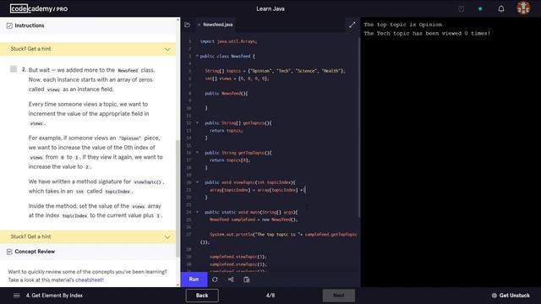Click the Get Unstuck bulb icon
This screenshot has width=541, height=304.
point(494,296)
